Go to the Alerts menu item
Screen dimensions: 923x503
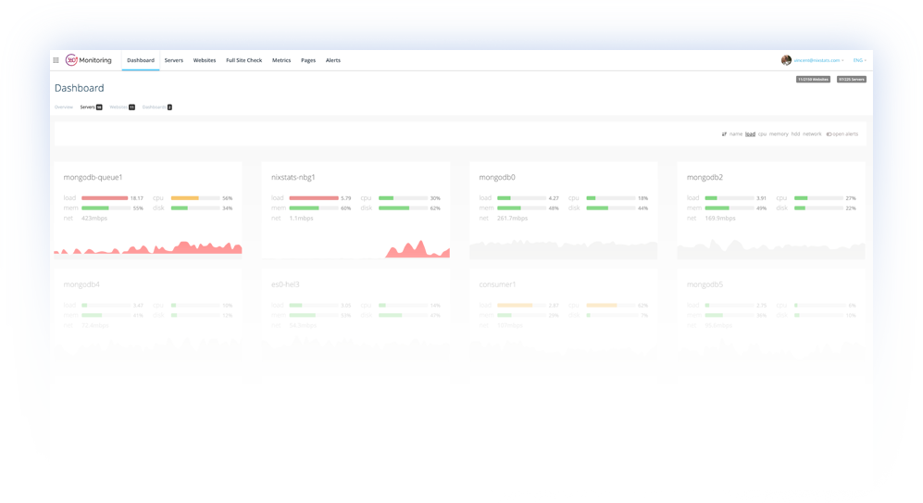(x=332, y=60)
